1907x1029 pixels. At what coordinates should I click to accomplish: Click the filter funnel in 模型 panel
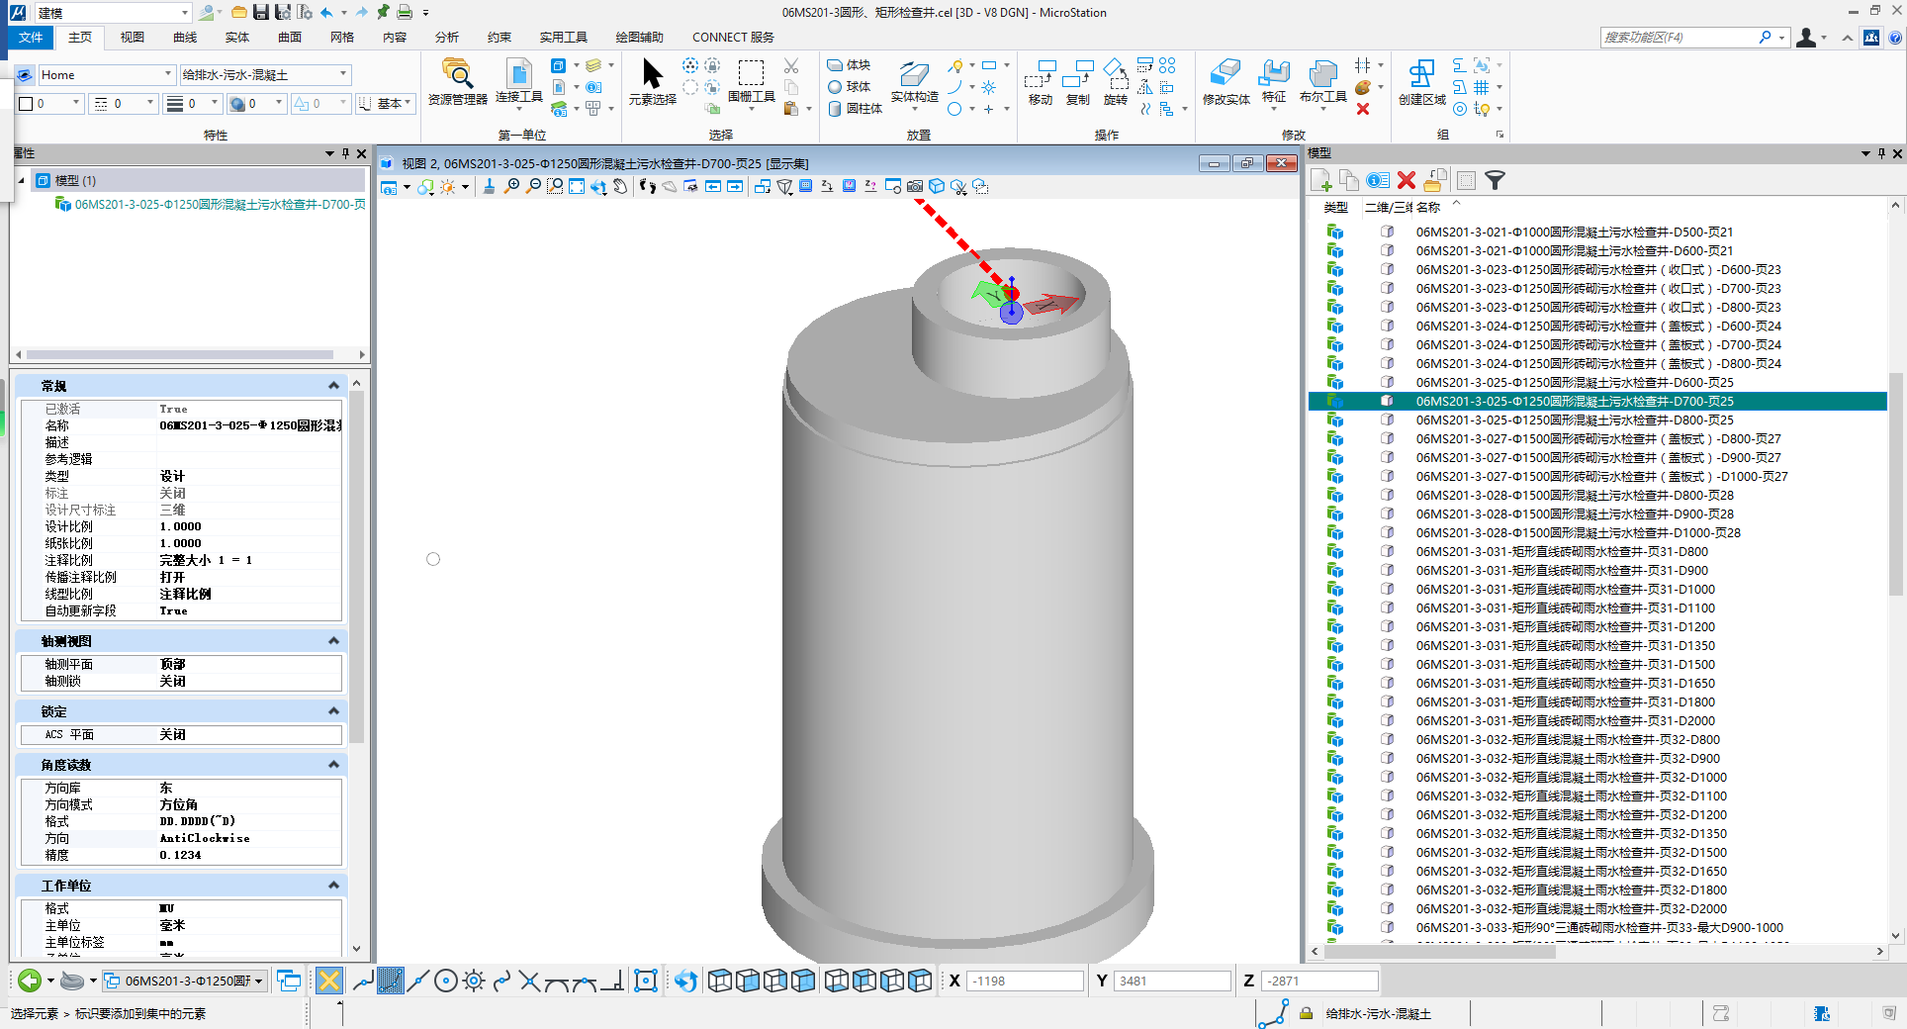(1495, 180)
